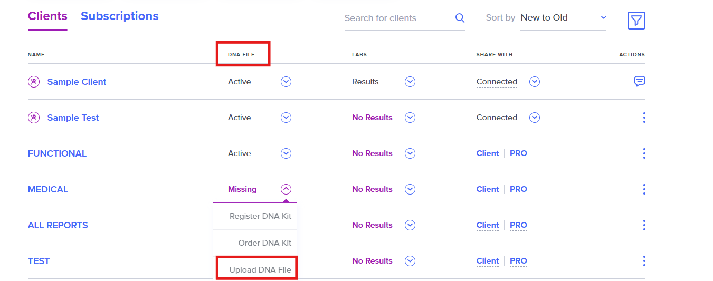Choose Register DNA Kit from the menu
713x281 pixels.
tap(255, 216)
